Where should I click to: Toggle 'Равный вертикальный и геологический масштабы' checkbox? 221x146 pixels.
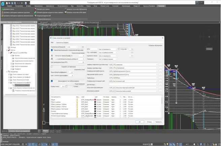pos(52,50)
